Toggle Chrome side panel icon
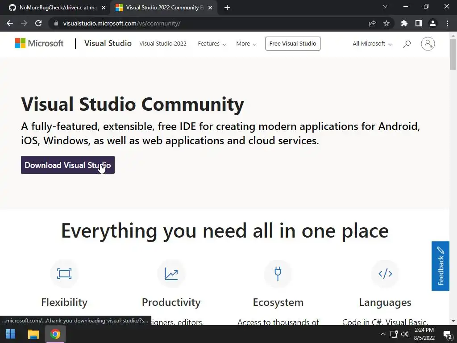The height and width of the screenshot is (343, 457). click(x=419, y=23)
